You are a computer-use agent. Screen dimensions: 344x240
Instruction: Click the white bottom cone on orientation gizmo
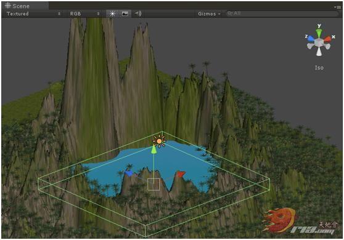(319, 52)
